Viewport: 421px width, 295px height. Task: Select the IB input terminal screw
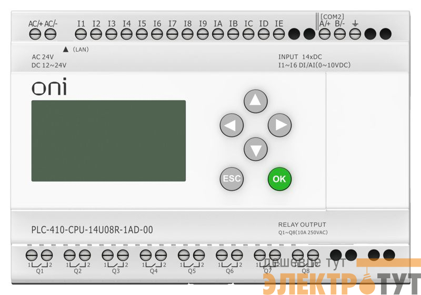(233, 34)
